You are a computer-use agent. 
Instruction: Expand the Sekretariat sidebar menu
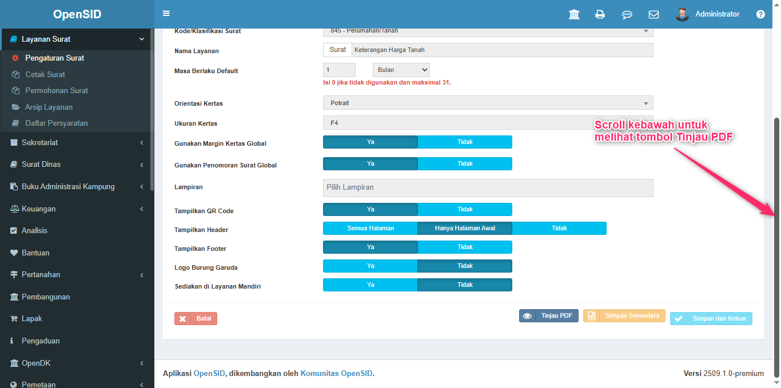click(77, 142)
